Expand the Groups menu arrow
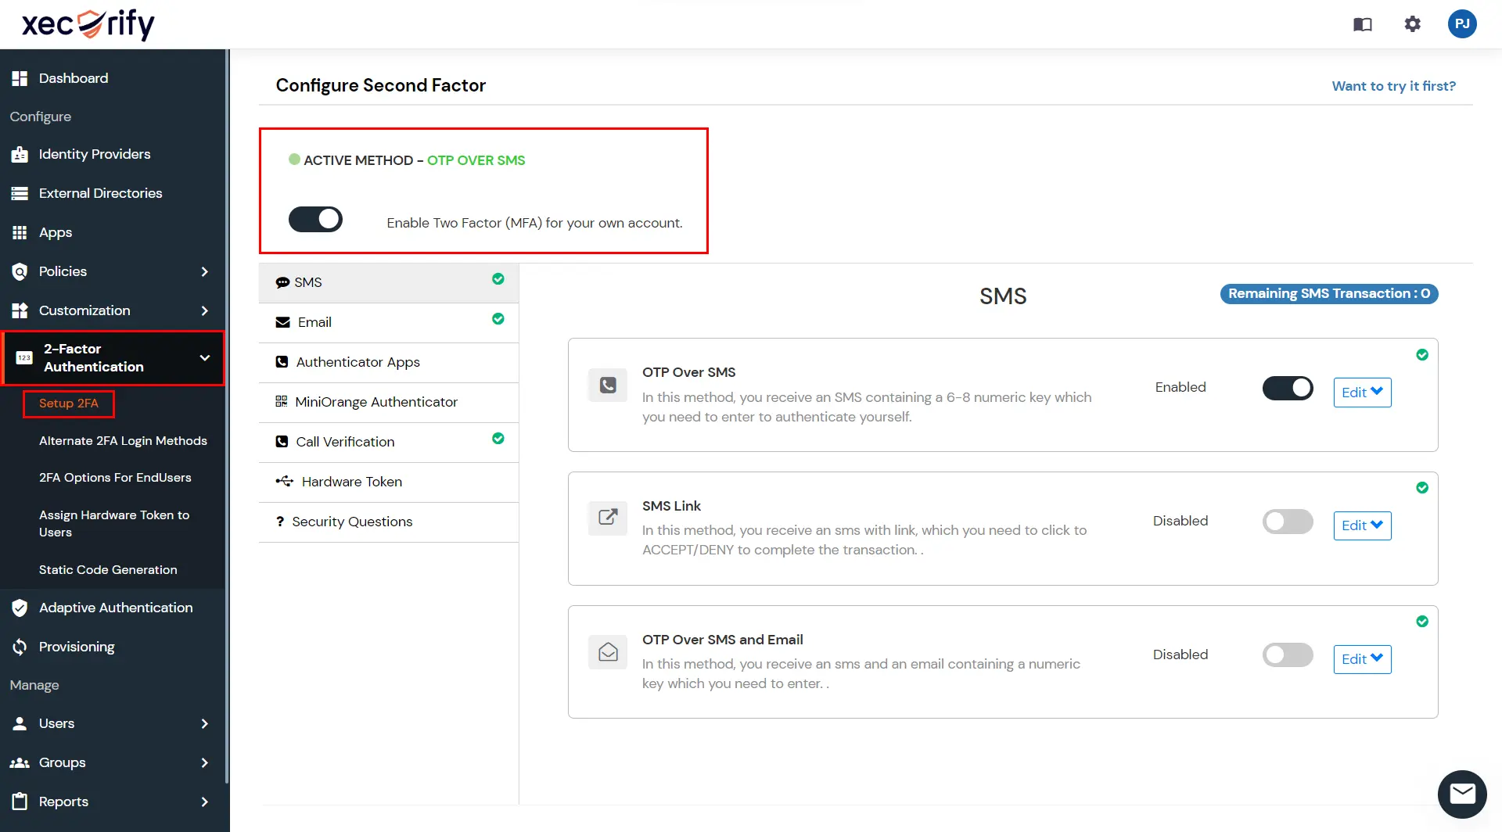The height and width of the screenshot is (832, 1502). pyautogui.click(x=205, y=762)
